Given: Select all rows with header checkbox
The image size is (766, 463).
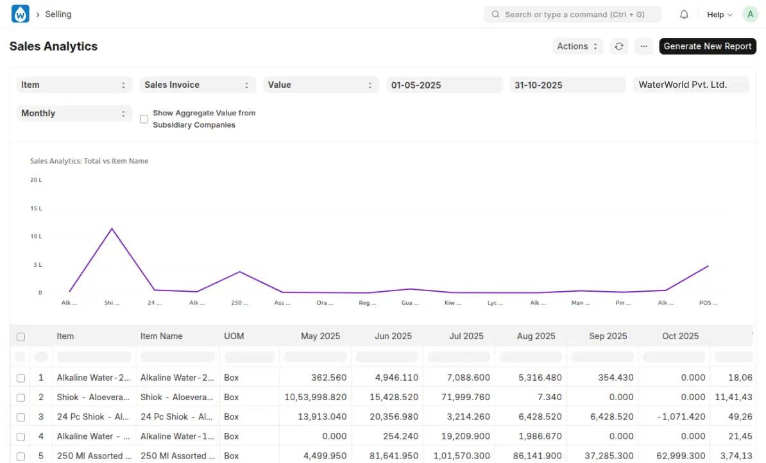Looking at the screenshot, I should click(x=21, y=337).
